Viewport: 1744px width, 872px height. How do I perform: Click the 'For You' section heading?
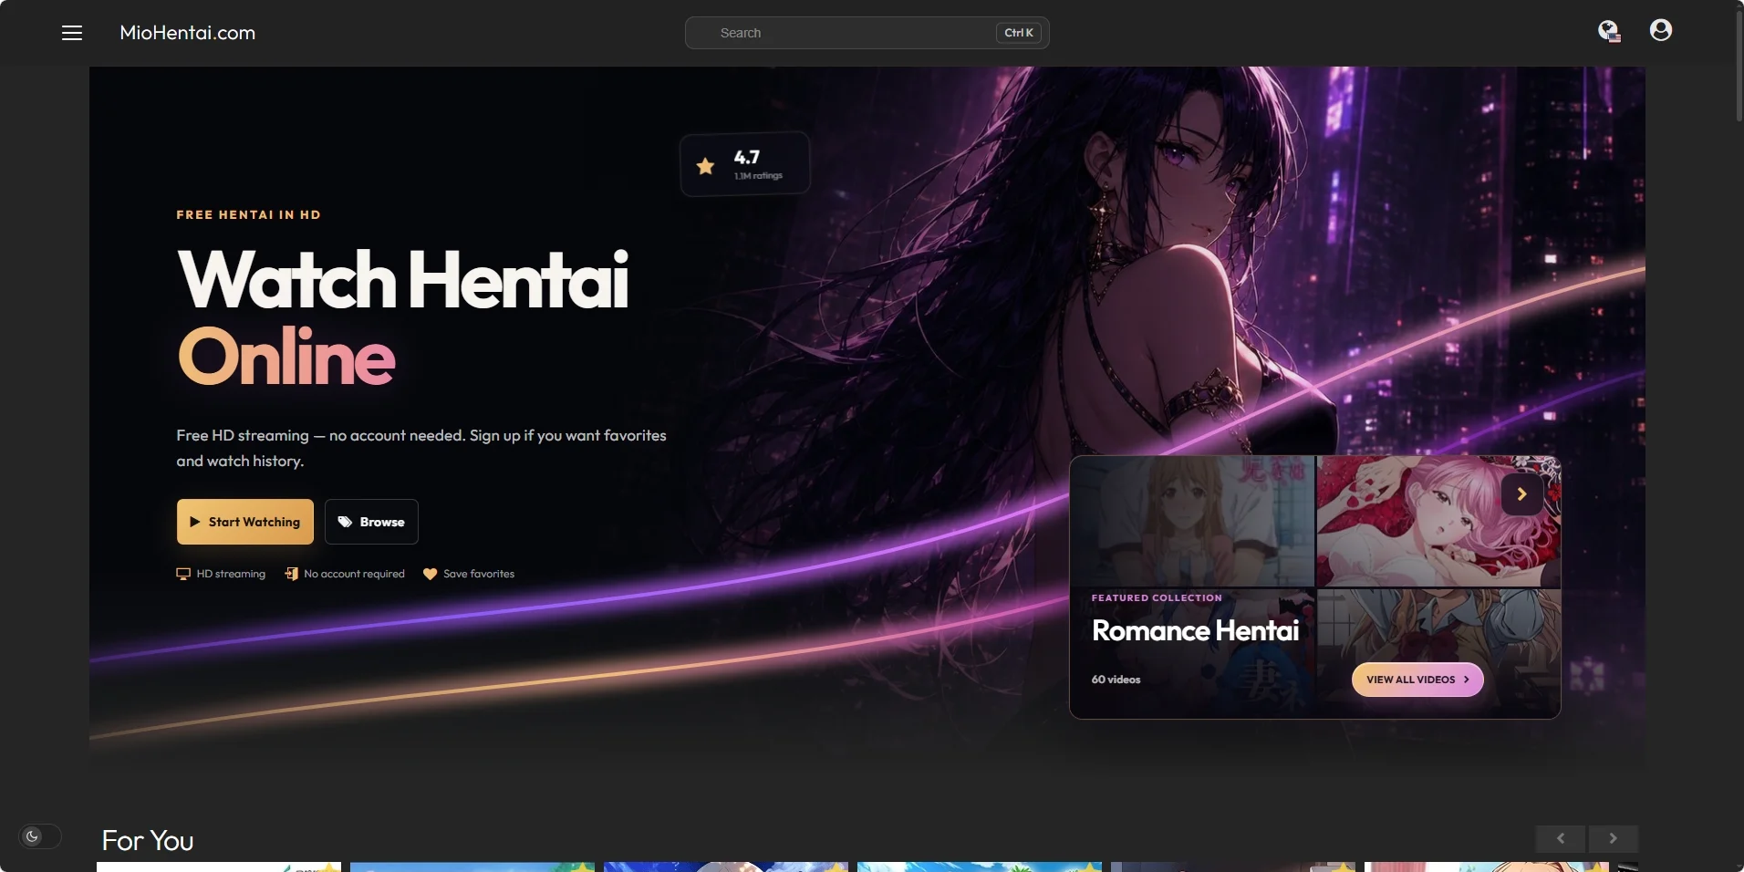pyautogui.click(x=148, y=840)
